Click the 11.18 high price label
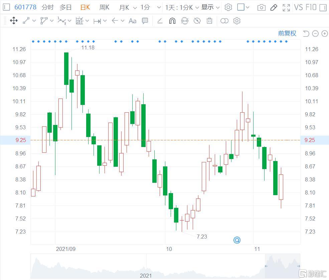329x280 pixels. [88, 48]
